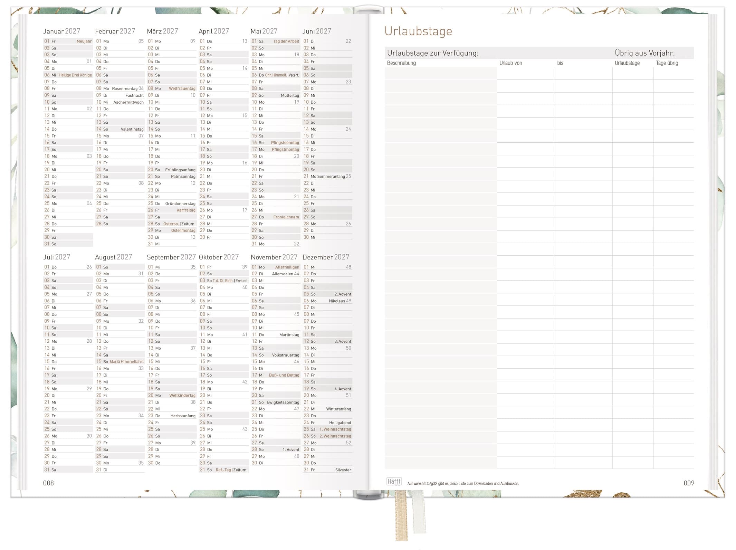This screenshot has height=550, width=736.
Task: Select the Silvester entry on December 31
Action: coord(343,470)
